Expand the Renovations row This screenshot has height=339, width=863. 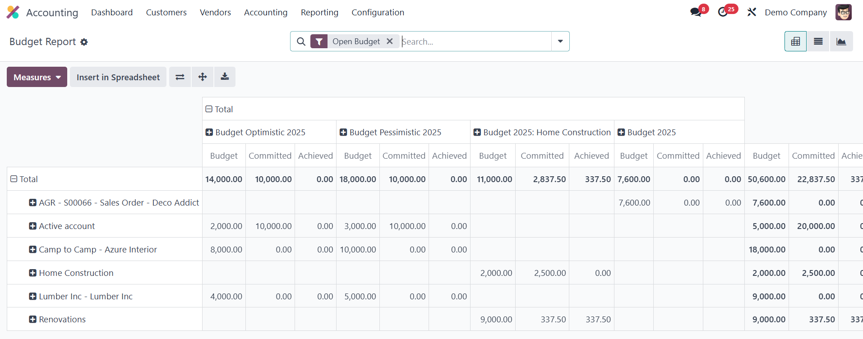point(33,319)
